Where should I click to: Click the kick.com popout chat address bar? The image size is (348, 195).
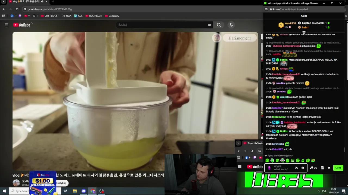coord(304,9)
